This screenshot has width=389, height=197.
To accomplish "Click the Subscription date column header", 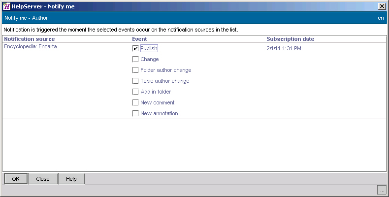I will click(x=290, y=39).
